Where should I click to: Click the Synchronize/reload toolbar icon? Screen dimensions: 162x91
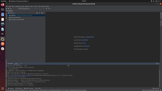pos(11,9)
